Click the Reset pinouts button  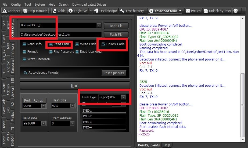pyautogui.click(x=114, y=73)
